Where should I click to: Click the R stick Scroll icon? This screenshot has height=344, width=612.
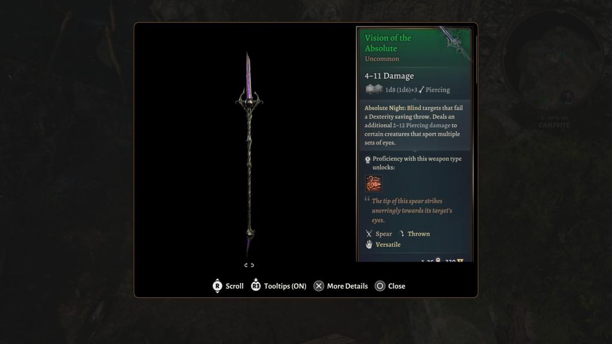pos(218,286)
